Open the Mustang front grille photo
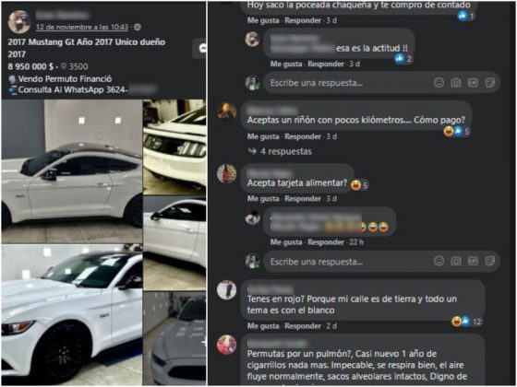Screen dimensions: 517x387 click(174, 147)
